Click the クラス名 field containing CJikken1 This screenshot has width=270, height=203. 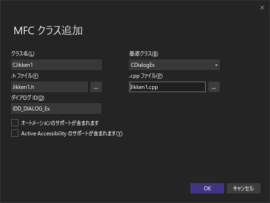56,65
